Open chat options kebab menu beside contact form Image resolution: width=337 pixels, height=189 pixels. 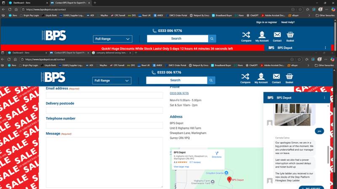(x=324, y=98)
